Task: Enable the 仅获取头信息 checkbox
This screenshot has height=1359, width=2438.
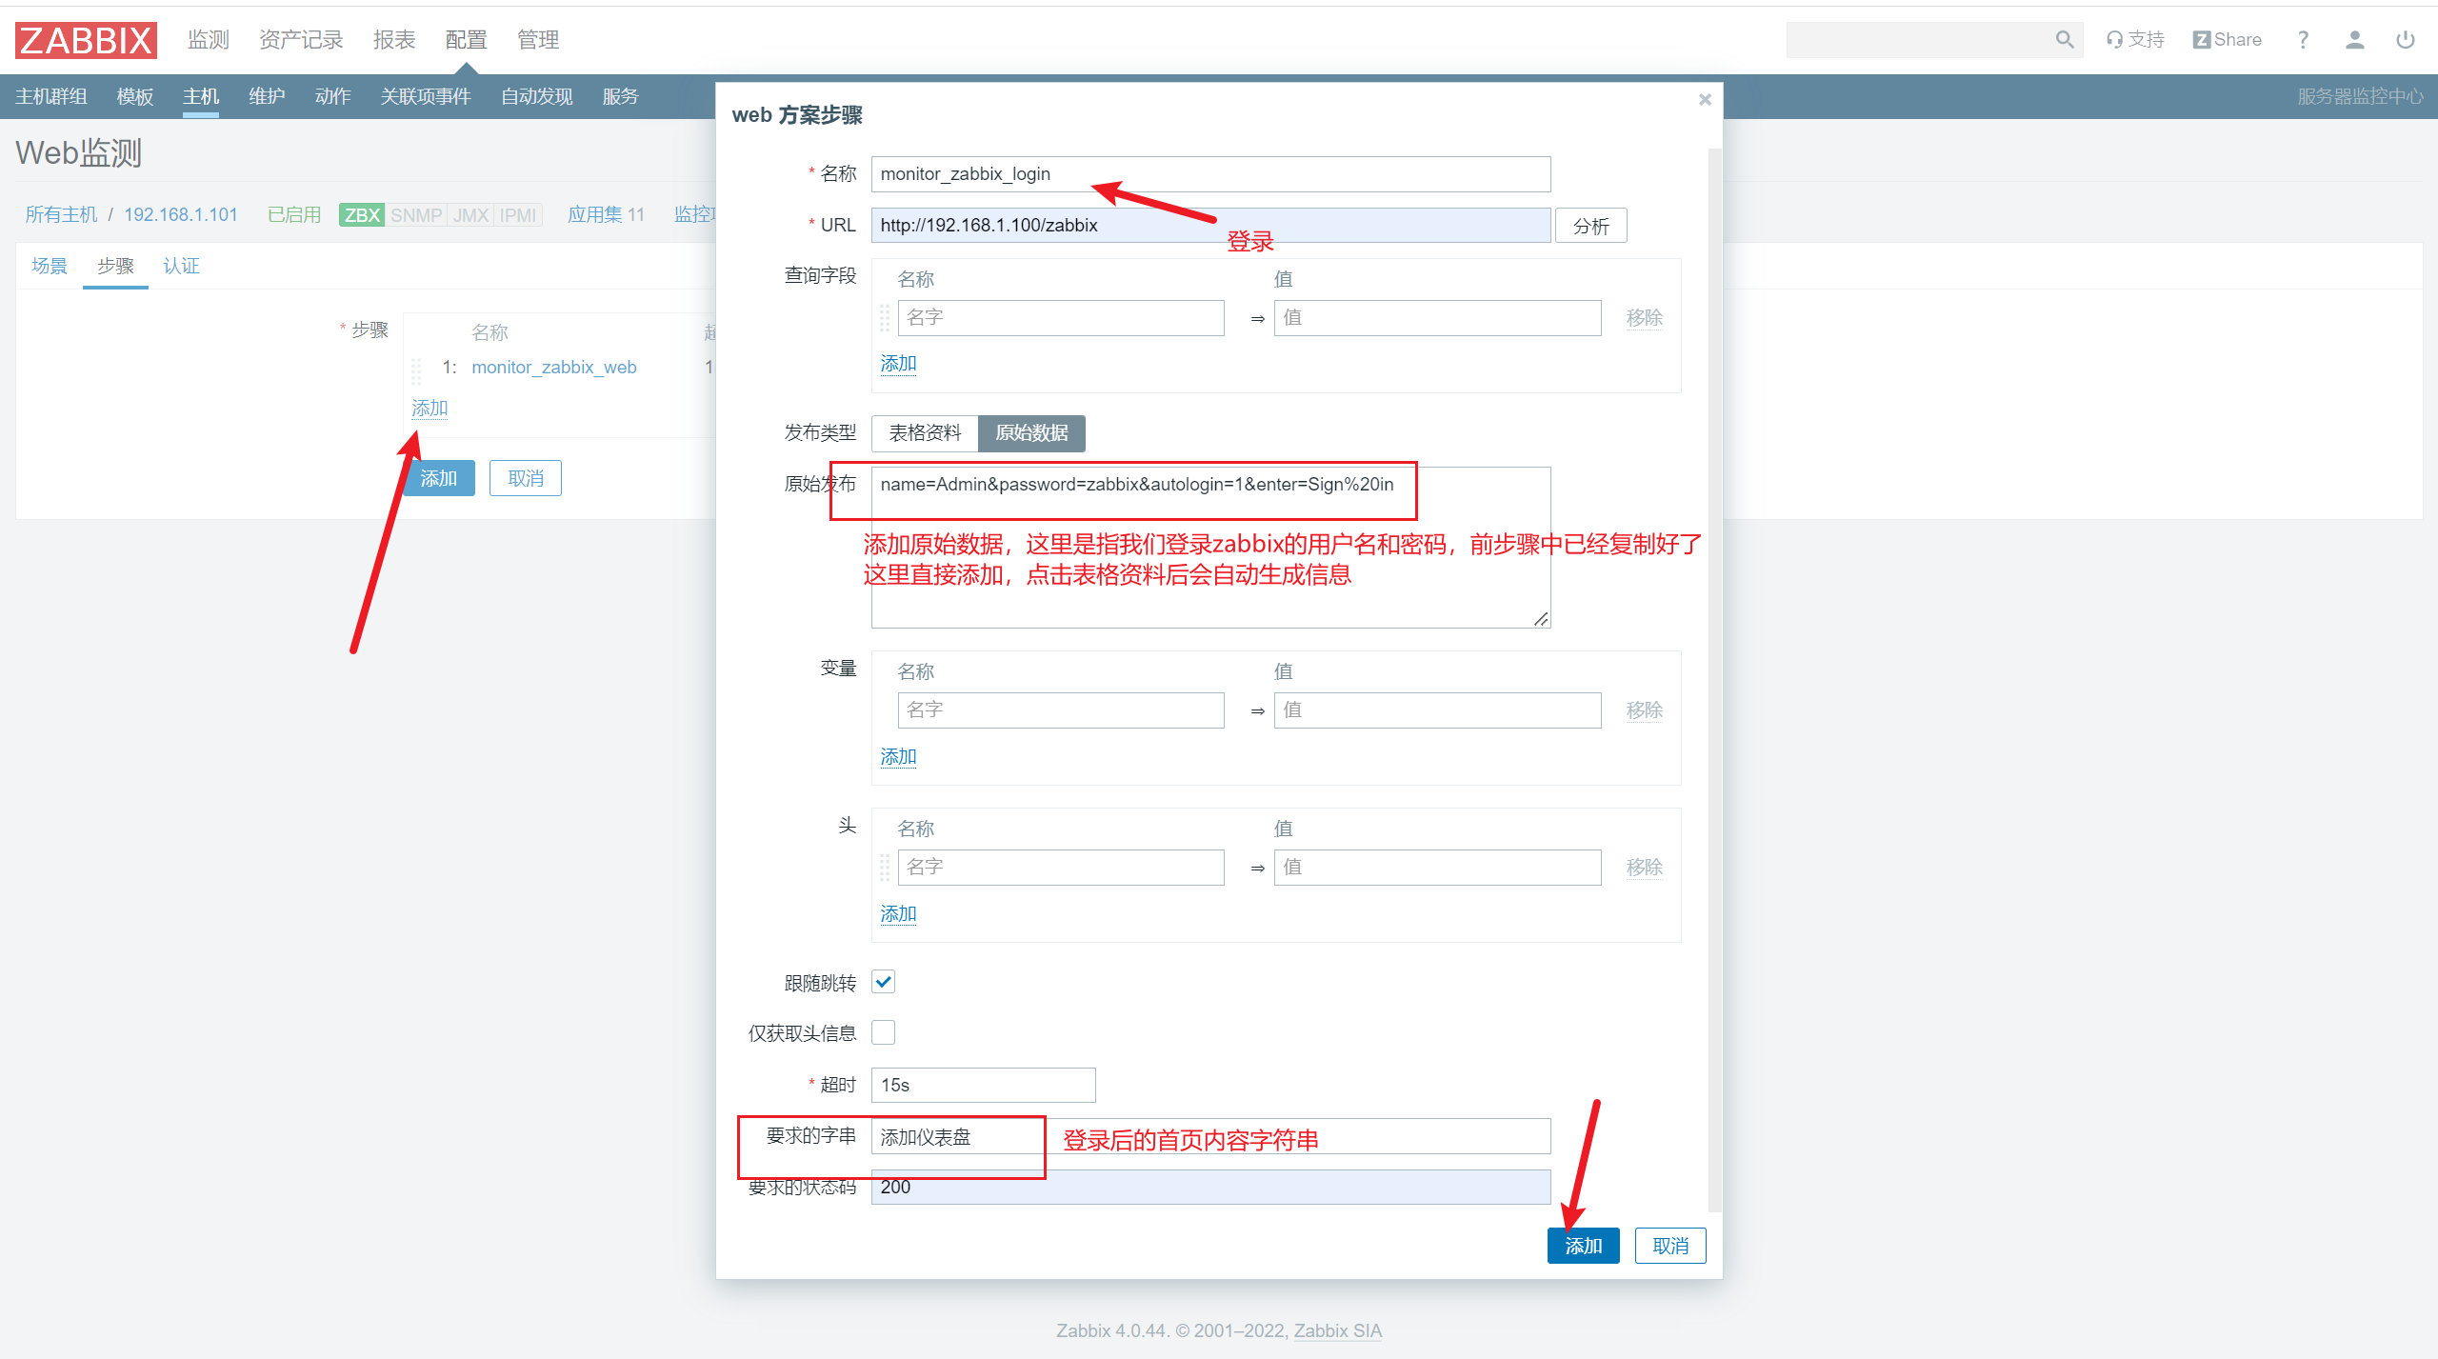Action: pyautogui.click(x=884, y=1032)
